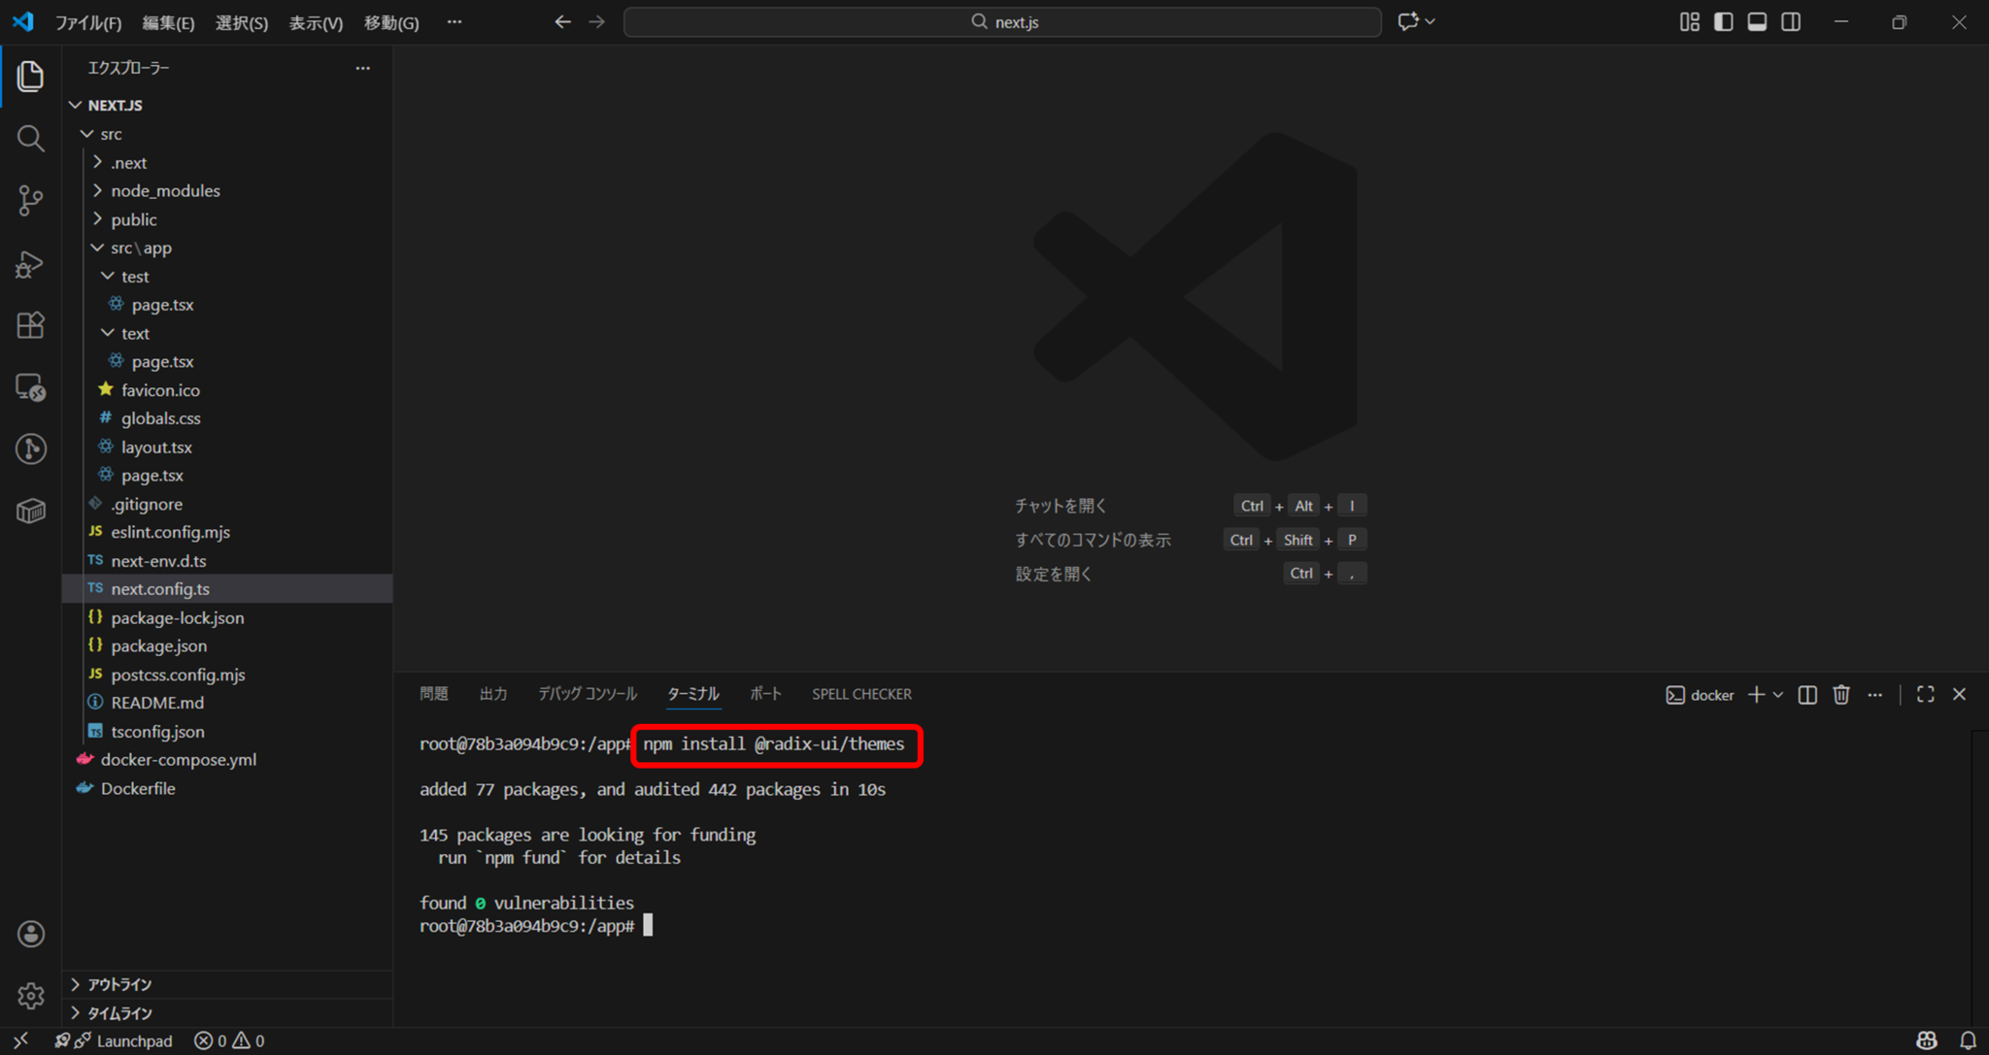
Task: Open the Search view in the activity bar
Action: coord(30,138)
